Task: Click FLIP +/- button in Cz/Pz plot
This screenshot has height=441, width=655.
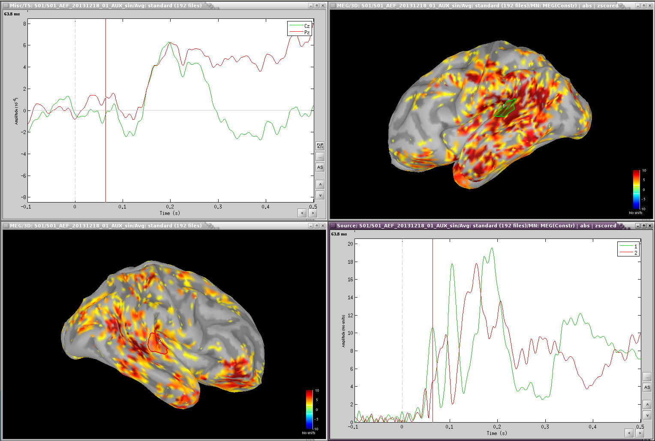Action: (320, 146)
